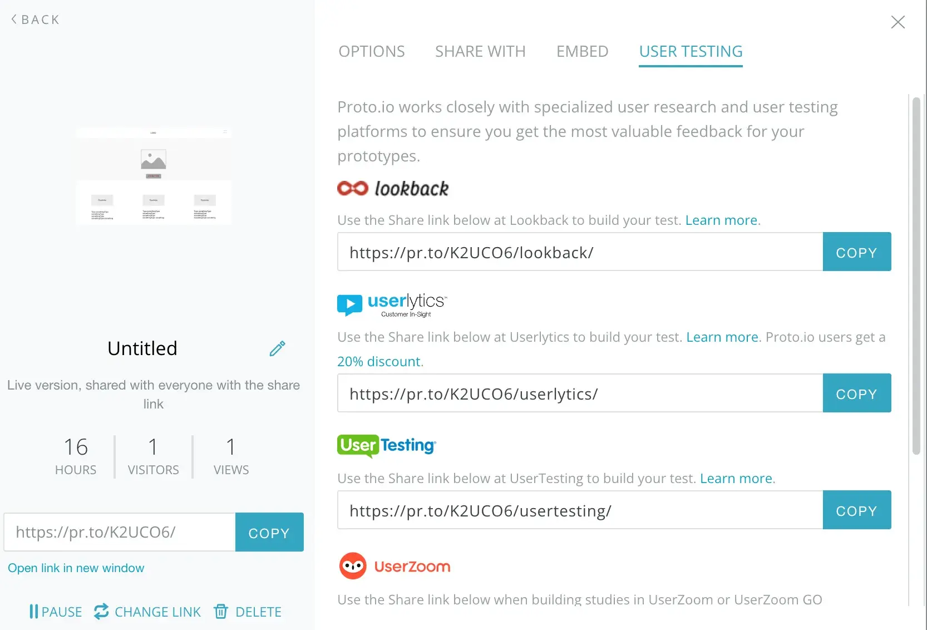Open the Share With tab
This screenshot has height=630, width=927.
480,51
